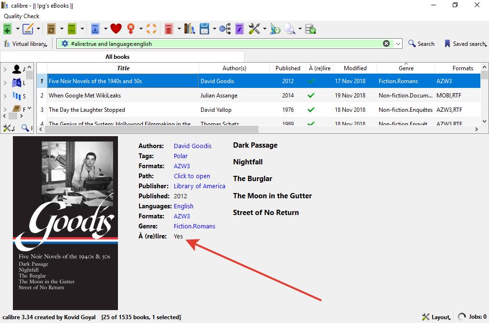Sort by the Modified column header
The width and height of the screenshot is (489, 323).
355,68
